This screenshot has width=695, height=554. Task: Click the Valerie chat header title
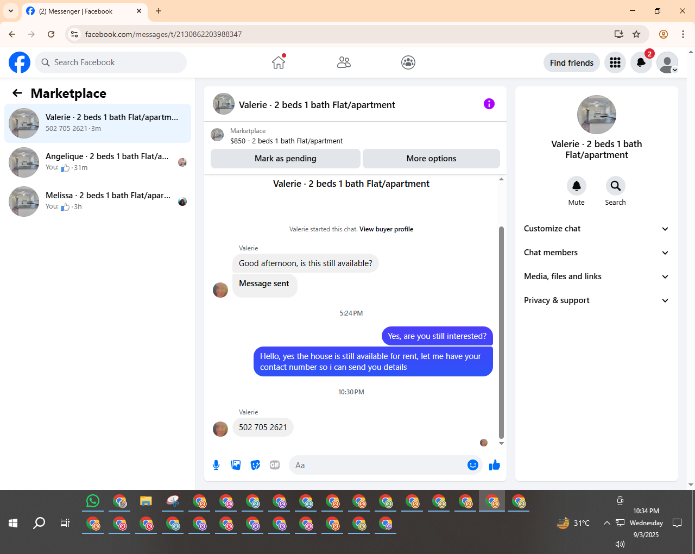coord(317,105)
